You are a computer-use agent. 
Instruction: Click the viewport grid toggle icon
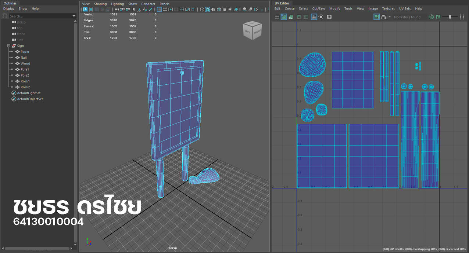(x=159, y=10)
